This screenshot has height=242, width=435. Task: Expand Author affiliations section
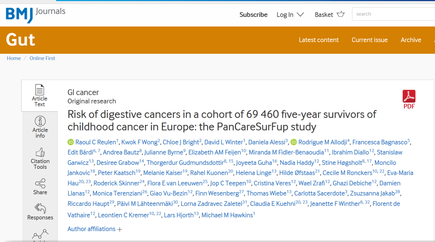coord(95,229)
